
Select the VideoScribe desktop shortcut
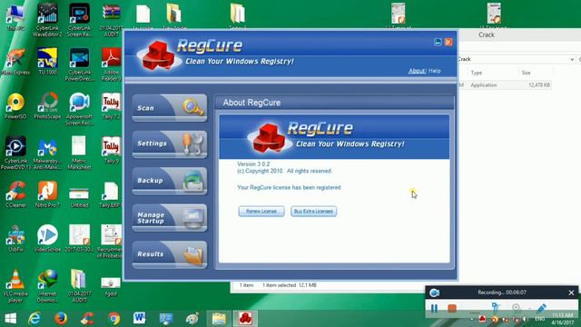(x=47, y=238)
